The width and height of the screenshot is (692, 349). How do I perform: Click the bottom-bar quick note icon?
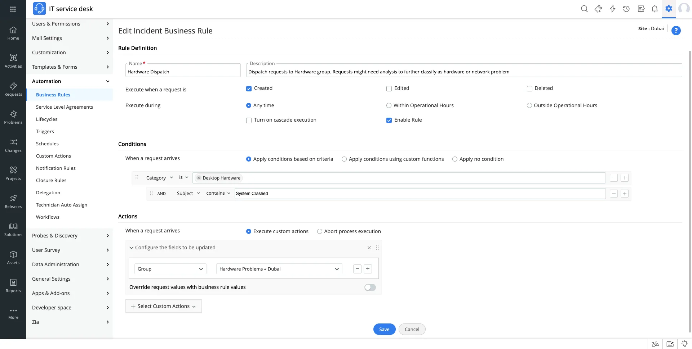tap(670, 344)
